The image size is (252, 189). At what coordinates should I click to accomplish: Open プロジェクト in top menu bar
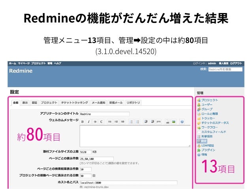[39, 63]
